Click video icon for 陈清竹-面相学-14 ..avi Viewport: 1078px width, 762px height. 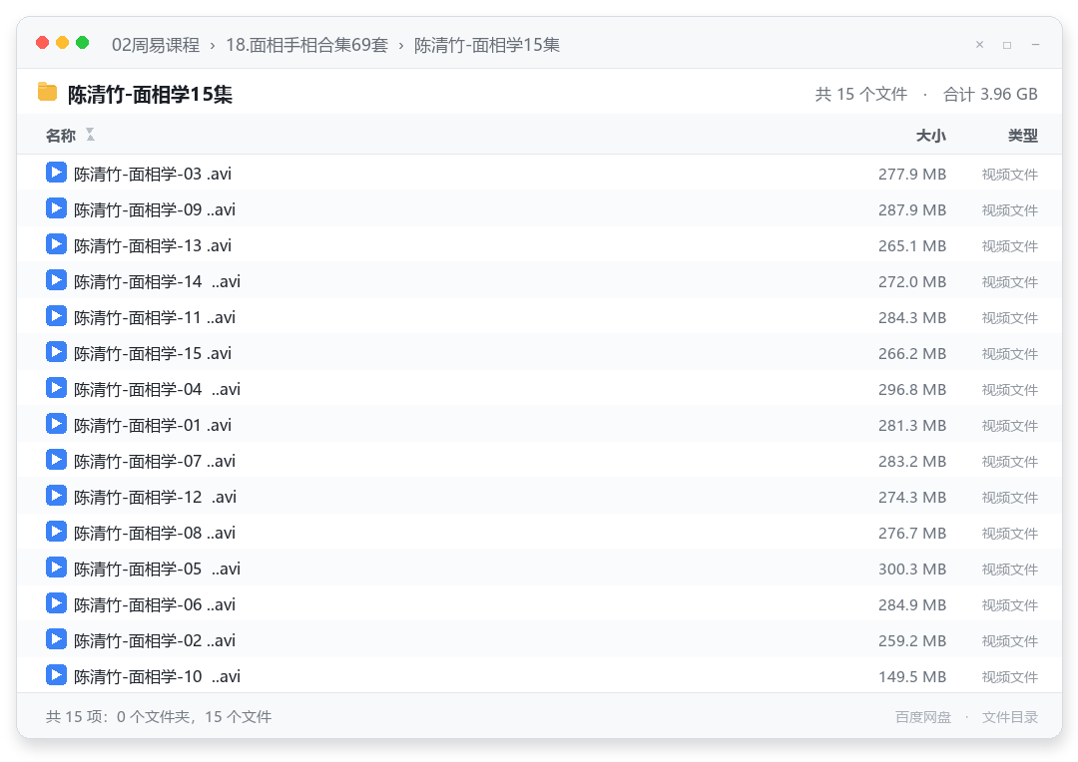56,280
